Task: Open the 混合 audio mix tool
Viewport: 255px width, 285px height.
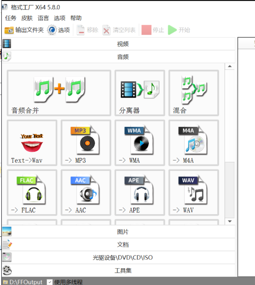Action: (x=194, y=93)
